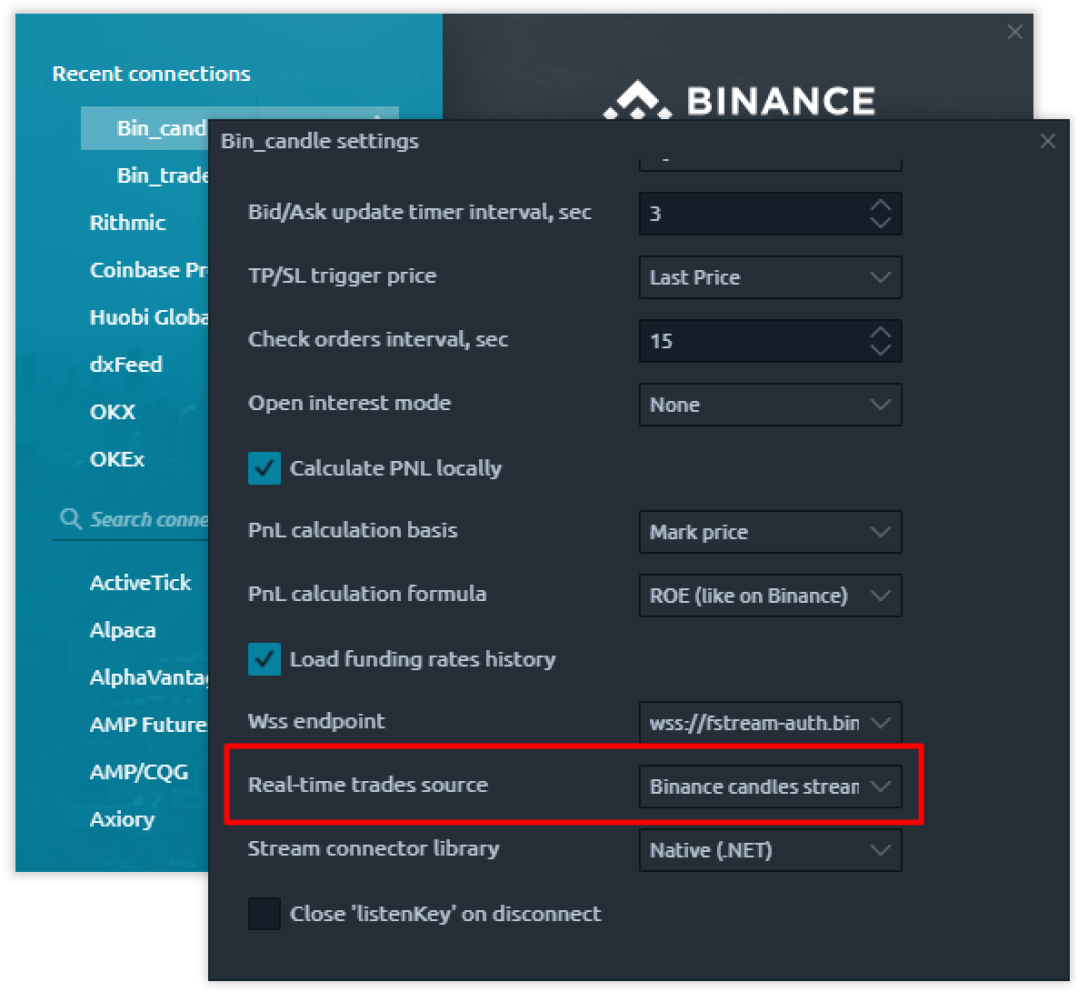Enable Close 'listenKey' on disconnect checkbox

(x=265, y=914)
